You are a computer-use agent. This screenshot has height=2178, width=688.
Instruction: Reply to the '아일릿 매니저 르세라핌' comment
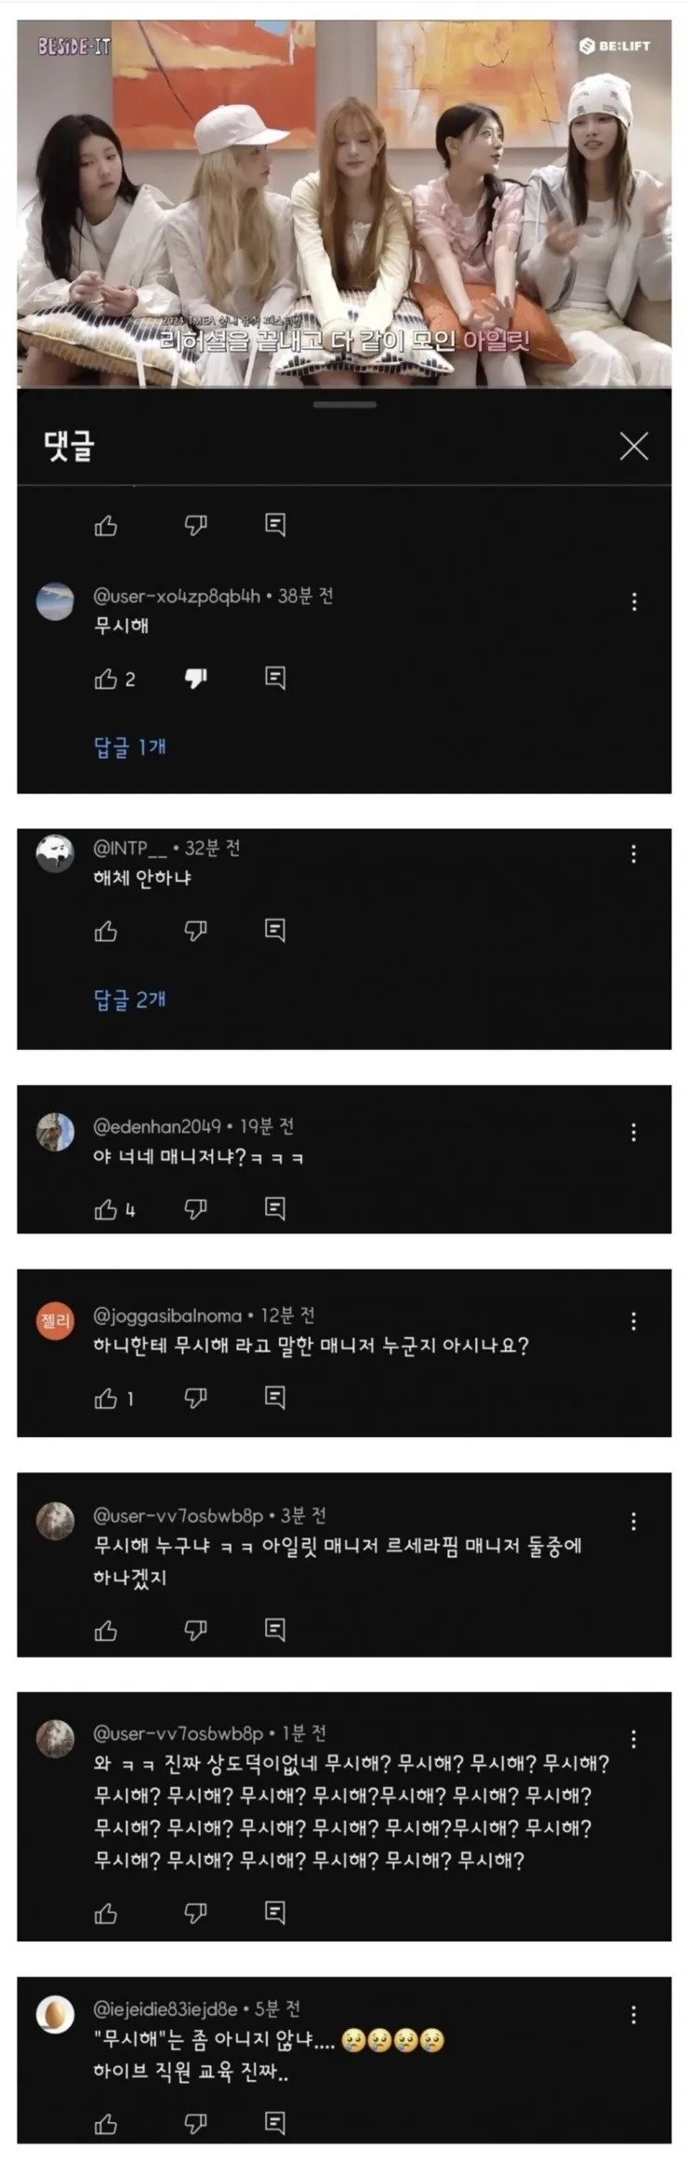[x=275, y=1630]
